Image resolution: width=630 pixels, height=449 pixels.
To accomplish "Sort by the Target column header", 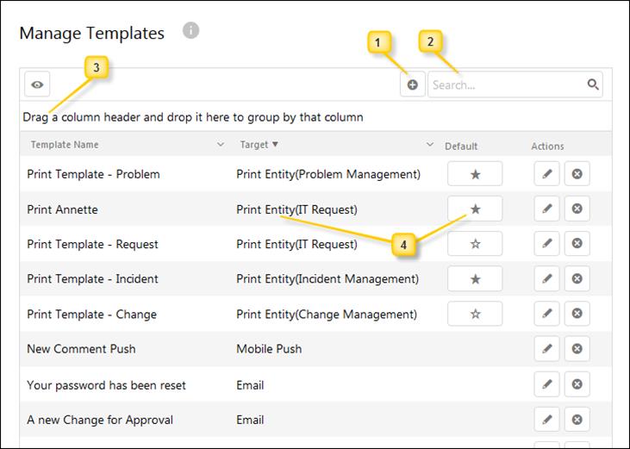I will click(x=254, y=145).
